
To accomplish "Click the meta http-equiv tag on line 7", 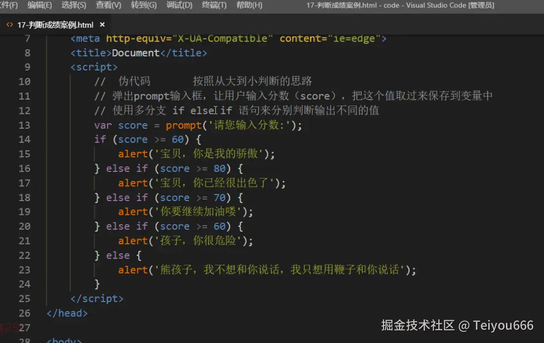I will coord(228,38).
